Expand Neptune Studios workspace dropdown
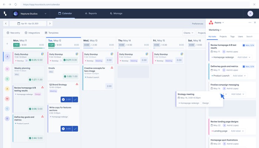This screenshot has height=148, width=259. 46,14
